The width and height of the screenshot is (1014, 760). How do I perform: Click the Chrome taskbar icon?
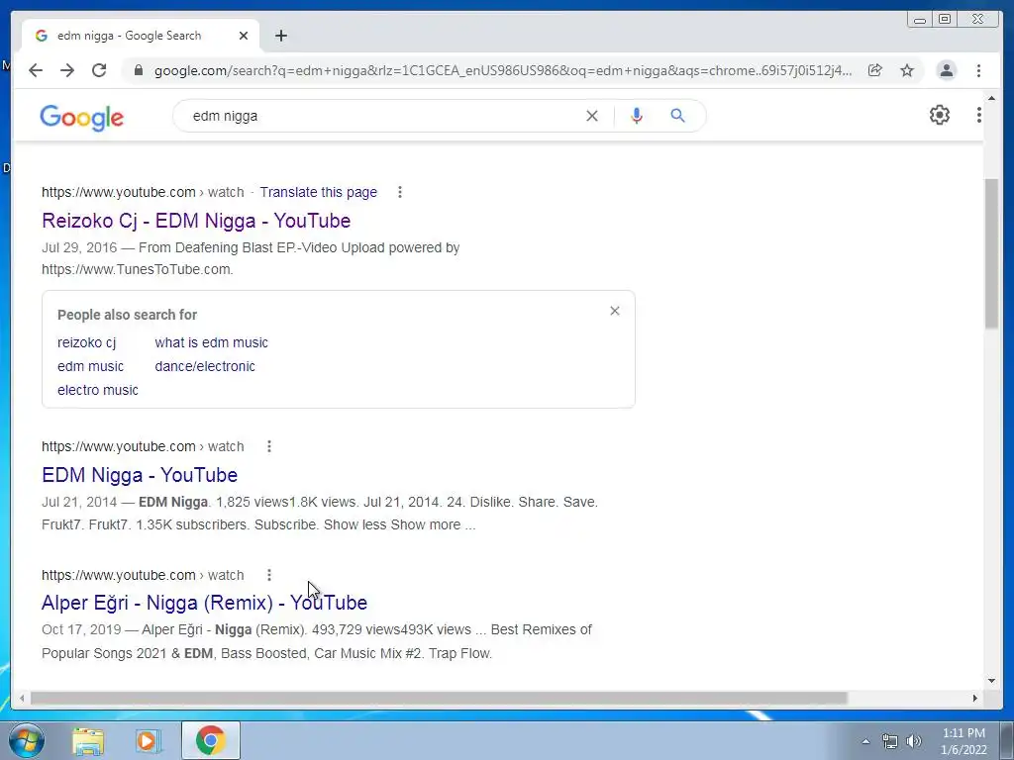click(210, 740)
